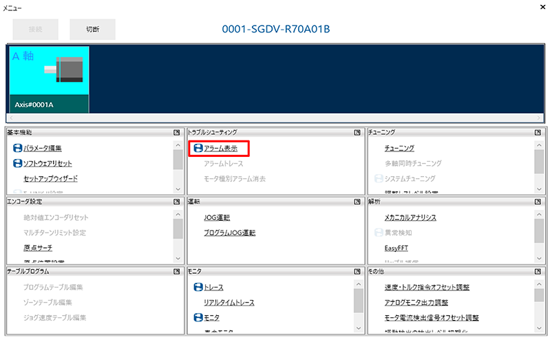Expand the 運転 panel with its corner icon
The width and height of the screenshot is (552, 353).
pyautogui.click(x=357, y=202)
